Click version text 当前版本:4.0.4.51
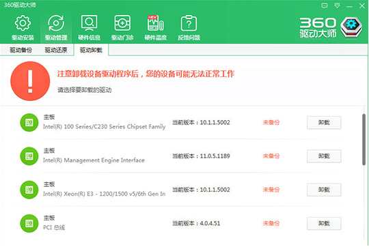Screen dimensions: 369x249 click(196, 223)
